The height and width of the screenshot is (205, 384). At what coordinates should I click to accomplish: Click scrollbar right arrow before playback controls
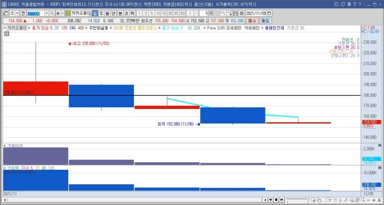pyautogui.click(x=266, y=200)
